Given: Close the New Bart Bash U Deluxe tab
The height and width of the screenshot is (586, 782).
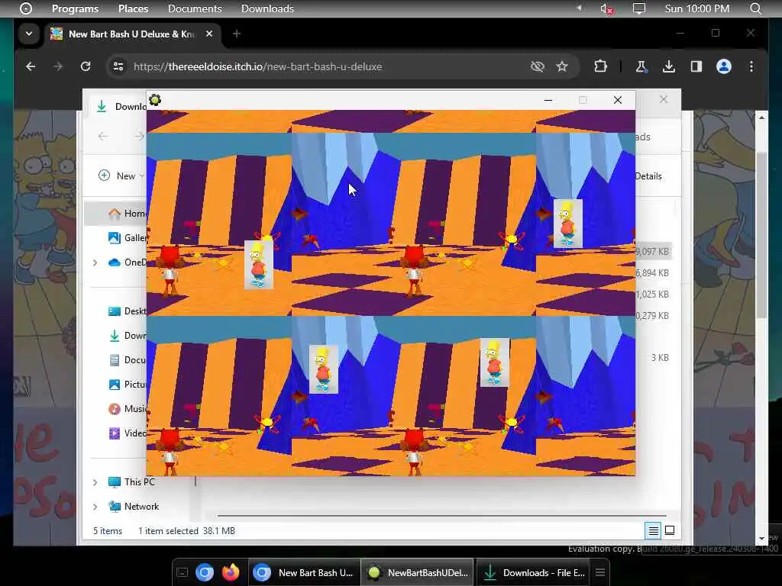Looking at the screenshot, I should (209, 34).
